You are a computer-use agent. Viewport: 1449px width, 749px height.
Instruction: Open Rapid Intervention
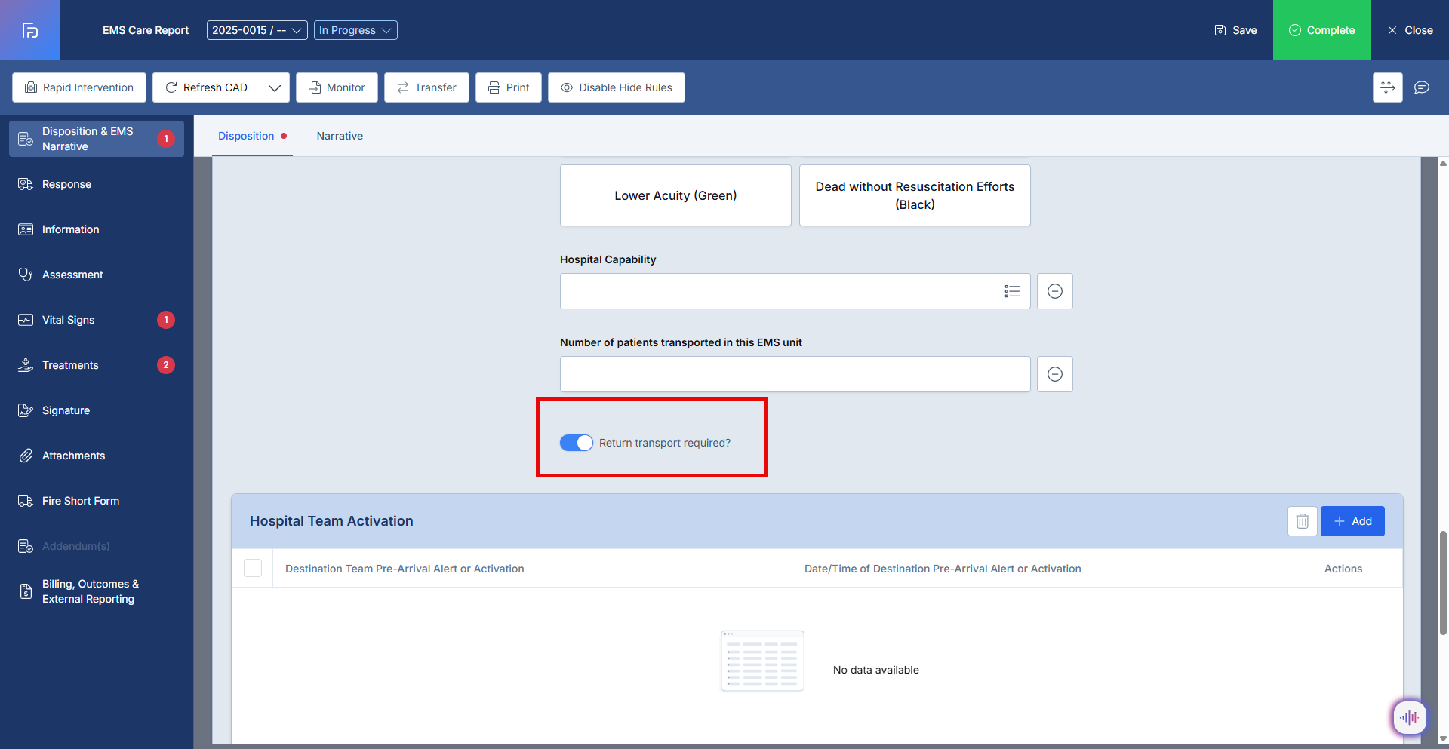click(x=79, y=87)
